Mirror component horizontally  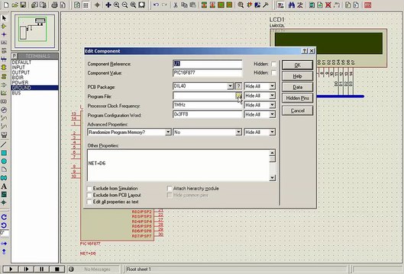coord(4,244)
